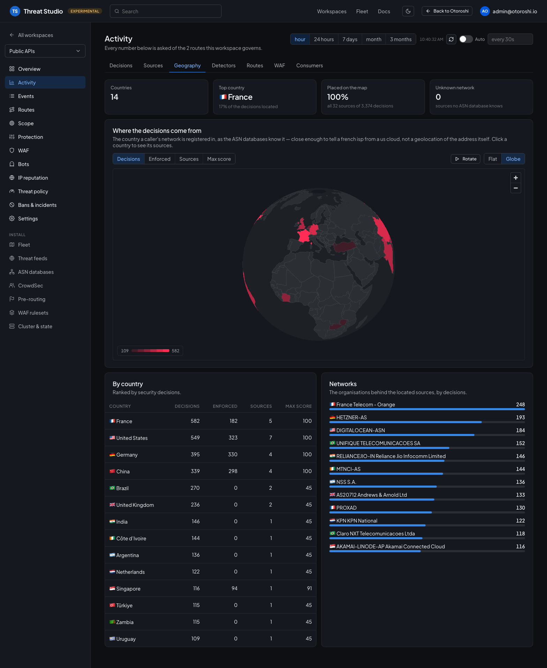The width and height of the screenshot is (547, 668).
Task: Set the time range to 7 days
Action: 350,39
